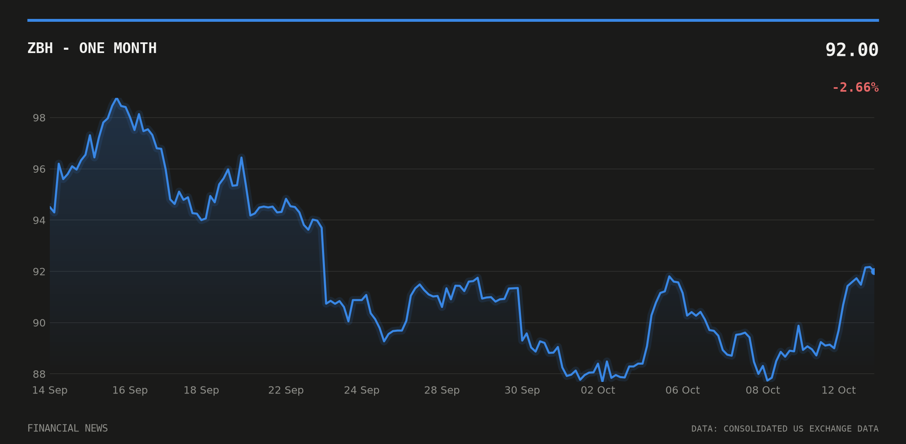Viewport: 906px width, 444px height.
Task: Click the 94 y-axis label
Action: coord(39,221)
